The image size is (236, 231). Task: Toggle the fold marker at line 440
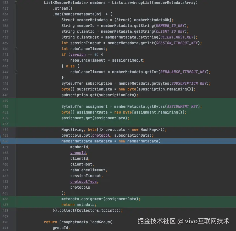16,49
